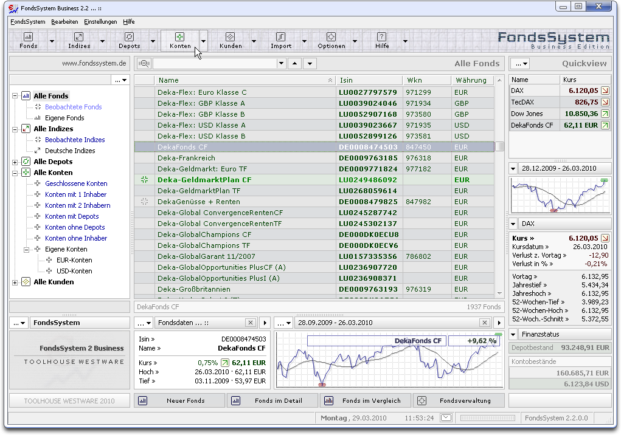Select Konten mit Depots in the tree
Screen dimensions: 621x435
[72, 216]
